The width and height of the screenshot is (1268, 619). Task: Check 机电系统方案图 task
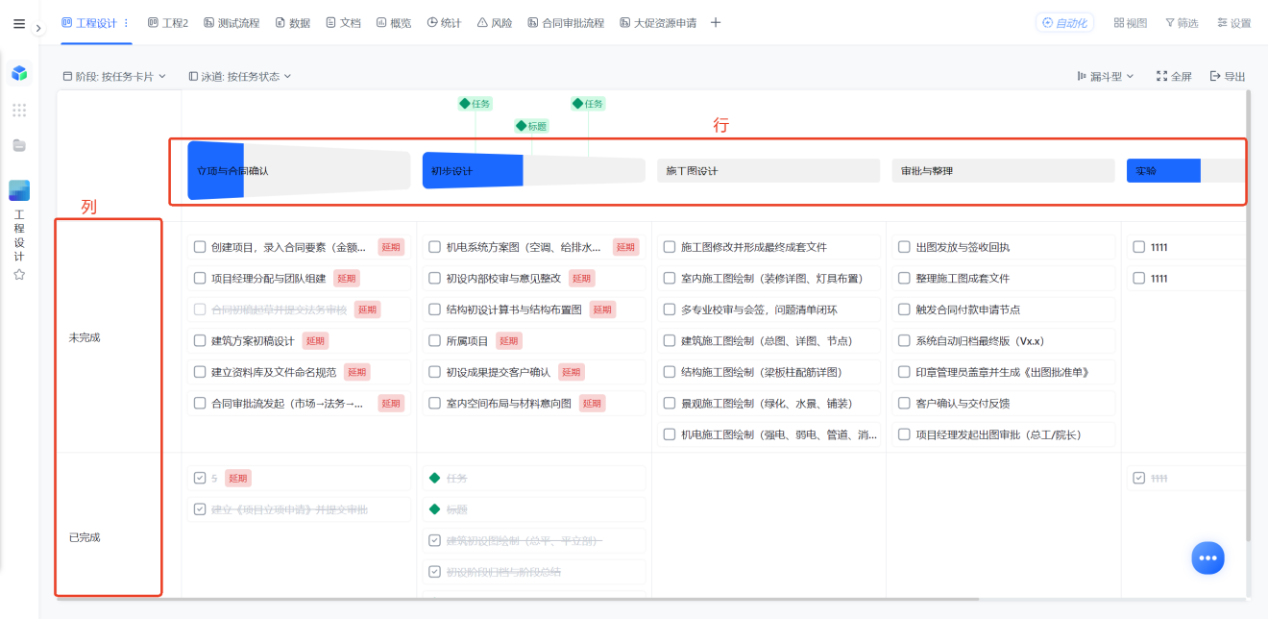pyautogui.click(x=435, y=247)
